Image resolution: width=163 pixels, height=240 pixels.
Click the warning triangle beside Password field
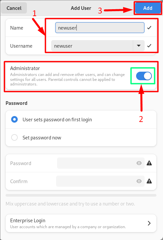tap(149, 163)
